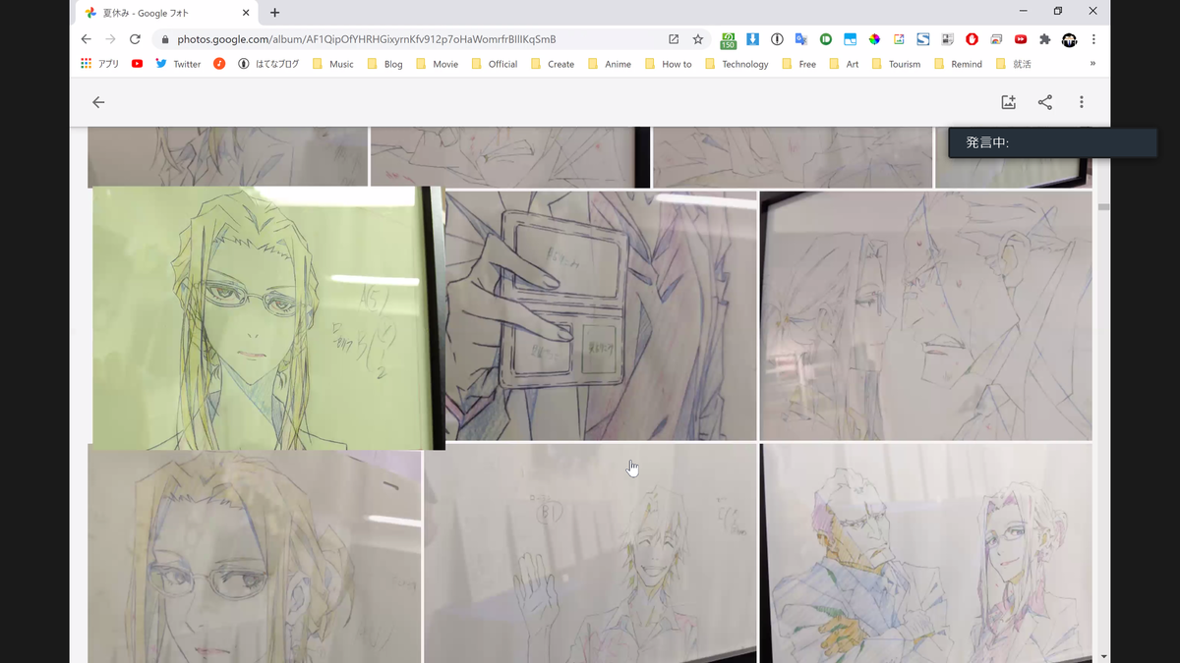The width and height of the screenshot is (1180, 663).
Task: Click the green 150 extension icon
Action: (x=728, y=40)
